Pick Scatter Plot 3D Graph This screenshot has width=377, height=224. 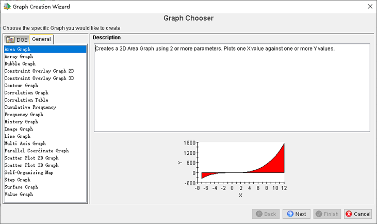31,165
